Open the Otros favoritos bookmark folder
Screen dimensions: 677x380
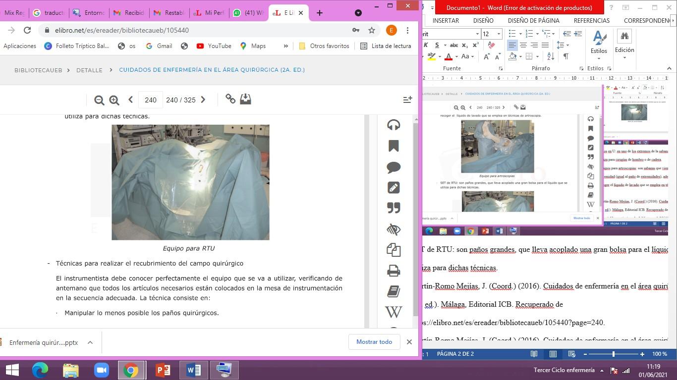point(324,46)
